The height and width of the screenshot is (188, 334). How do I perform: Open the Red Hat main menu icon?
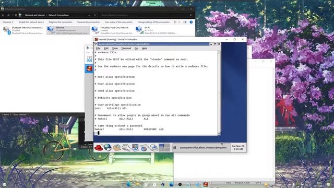pyautogui.click(x=99, y=147)
